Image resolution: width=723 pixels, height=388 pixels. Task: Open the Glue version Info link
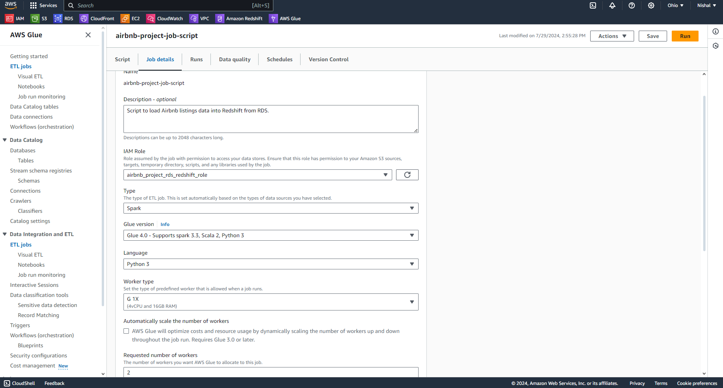coord(165,224)
